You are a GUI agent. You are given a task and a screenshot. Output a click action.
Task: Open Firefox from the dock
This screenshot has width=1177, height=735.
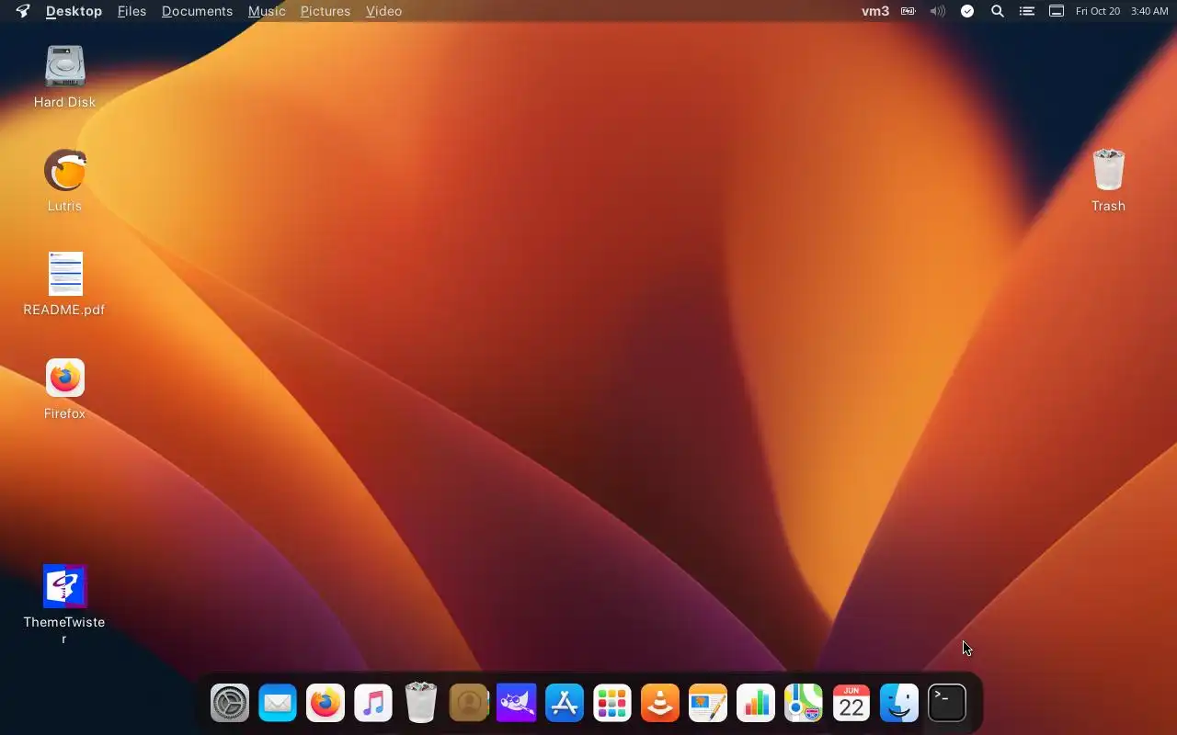326,704
